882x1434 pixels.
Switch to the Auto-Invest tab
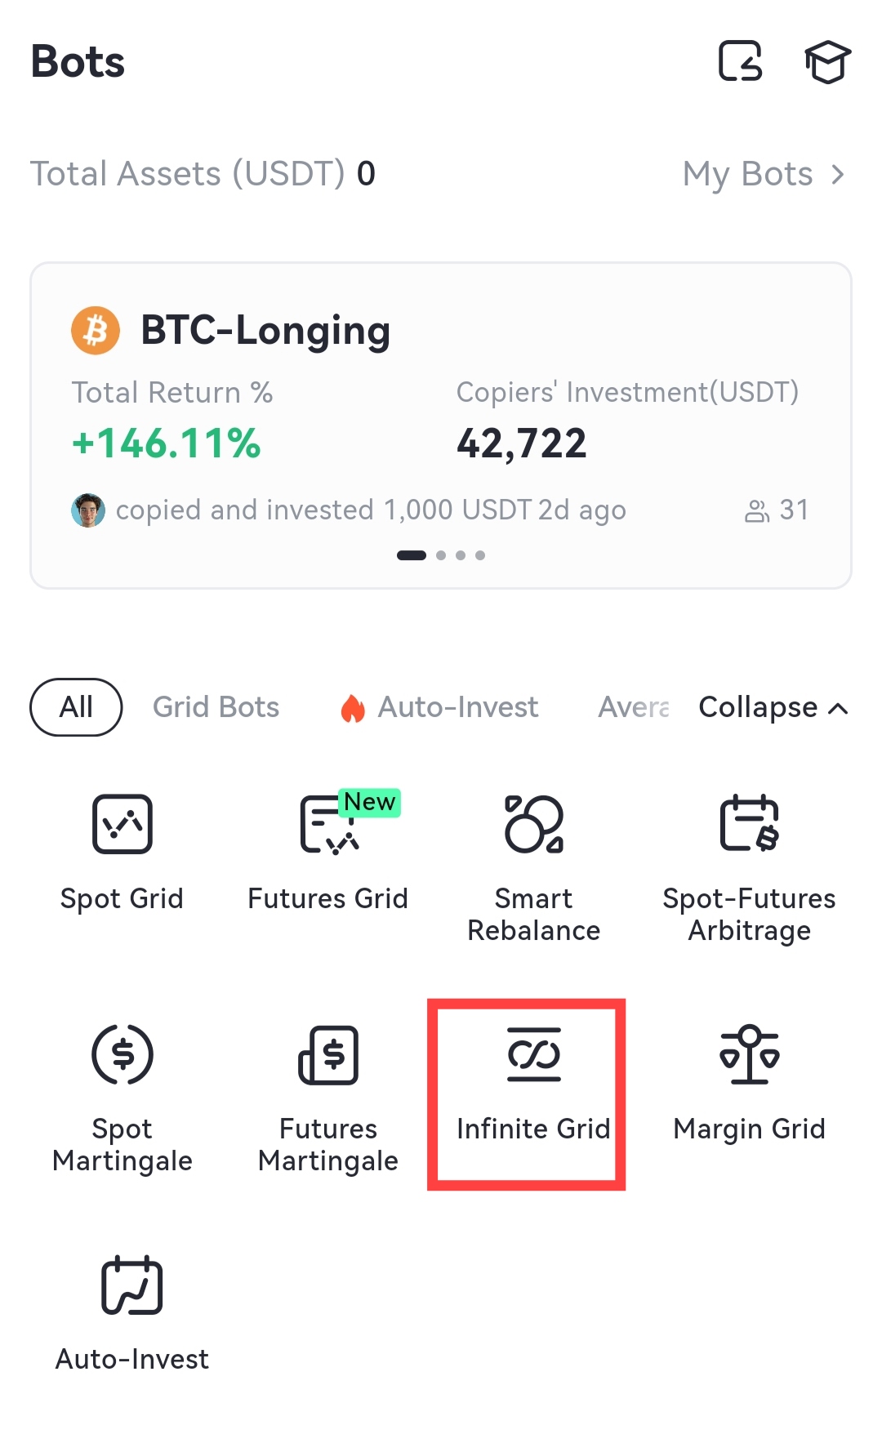(441, 707)
